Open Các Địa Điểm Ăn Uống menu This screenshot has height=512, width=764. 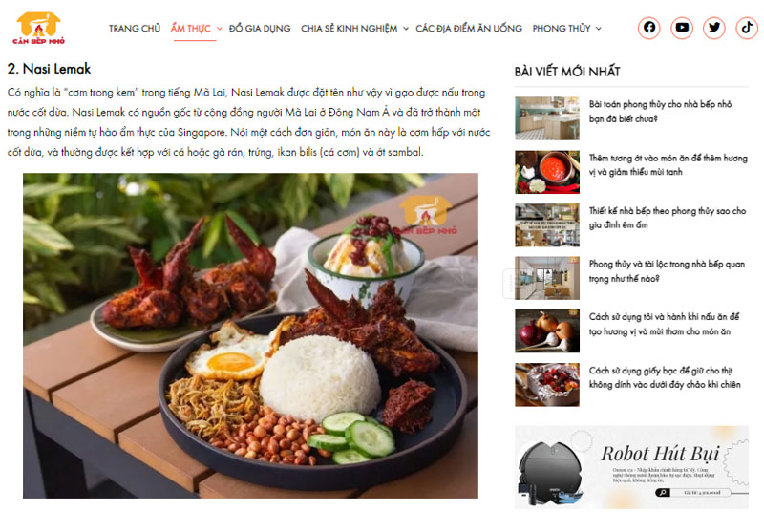[x=469, y=29]
